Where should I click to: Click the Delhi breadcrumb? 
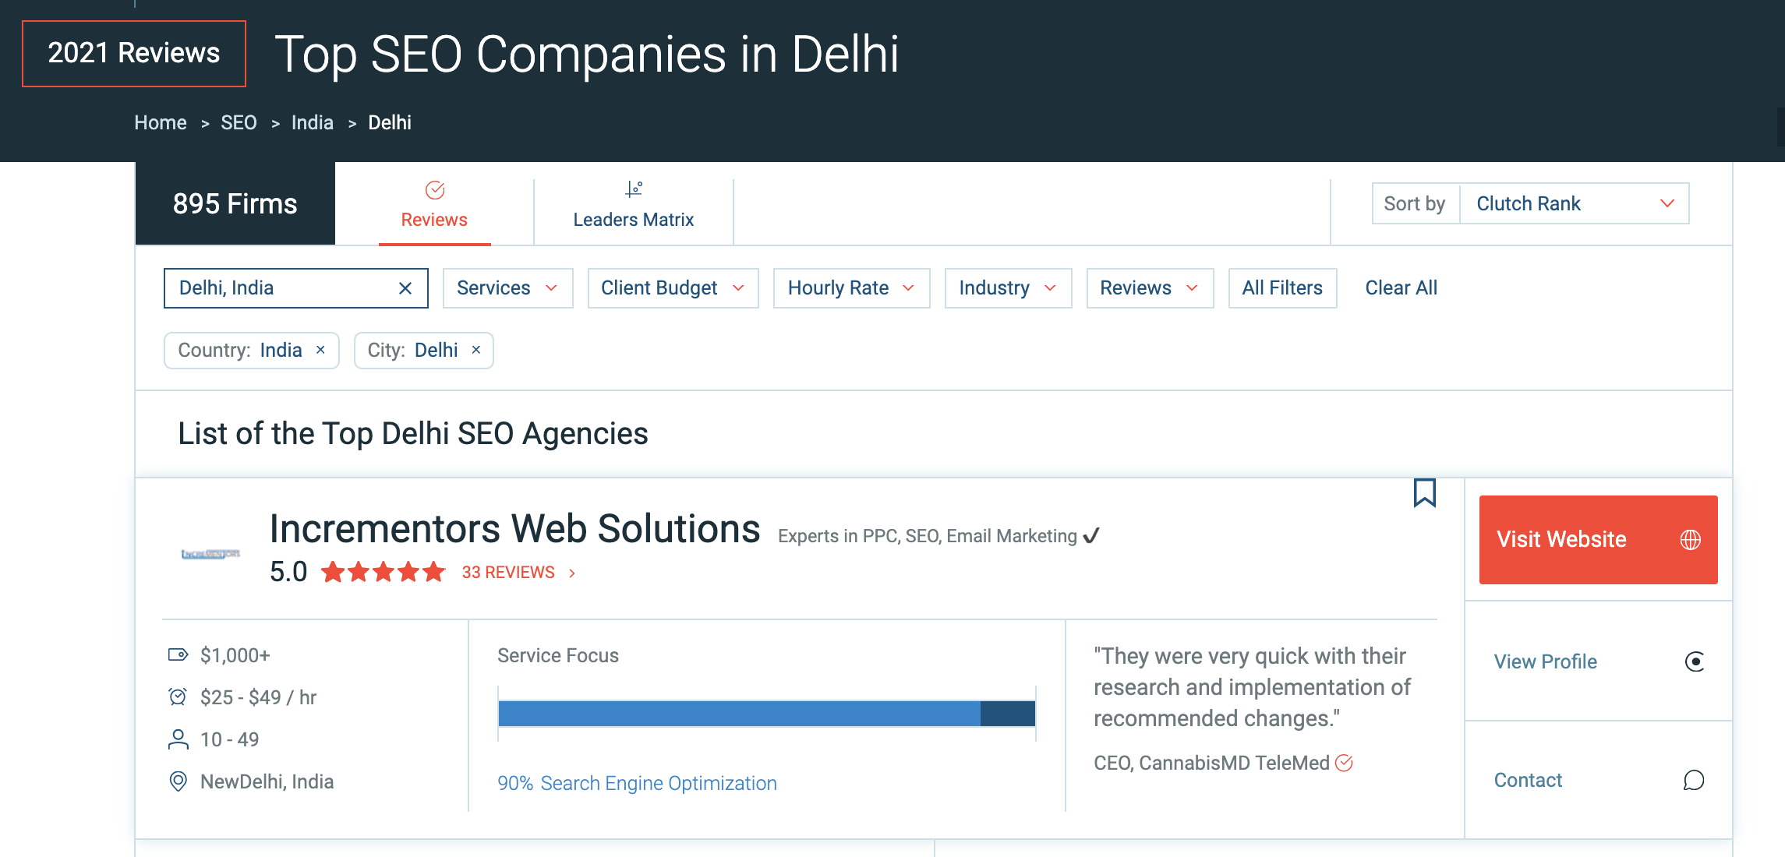click(x=390, y=122)
